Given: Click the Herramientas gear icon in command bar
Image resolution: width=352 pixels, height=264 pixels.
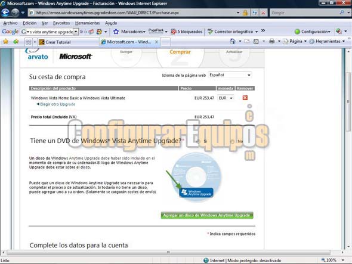Looking at the screenshot, I should click(312, 41).
